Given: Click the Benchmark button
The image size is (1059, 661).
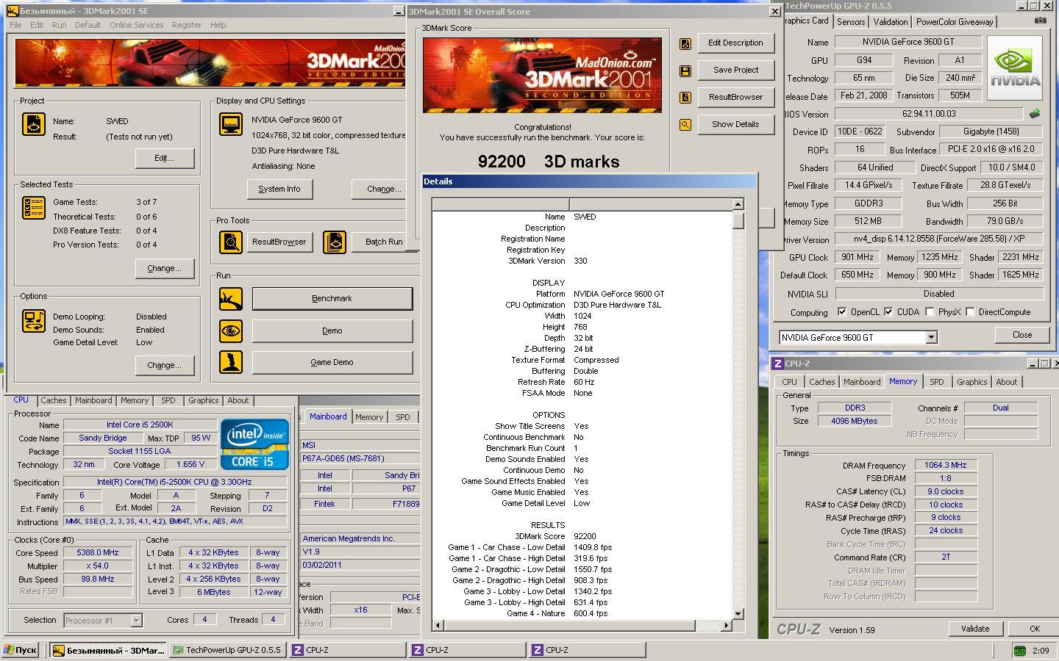Looking at the screenshot, I should coord(332,299).
